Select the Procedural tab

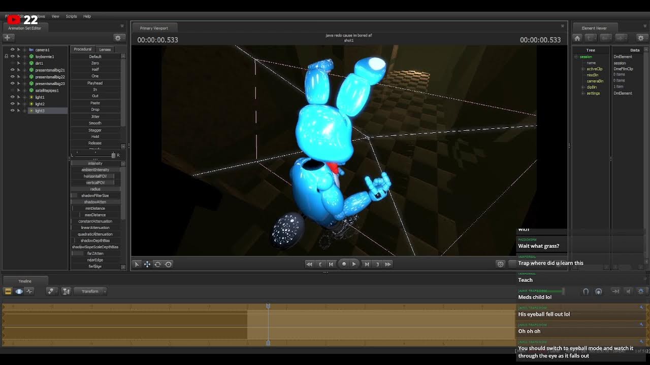(x=83, y=50)
